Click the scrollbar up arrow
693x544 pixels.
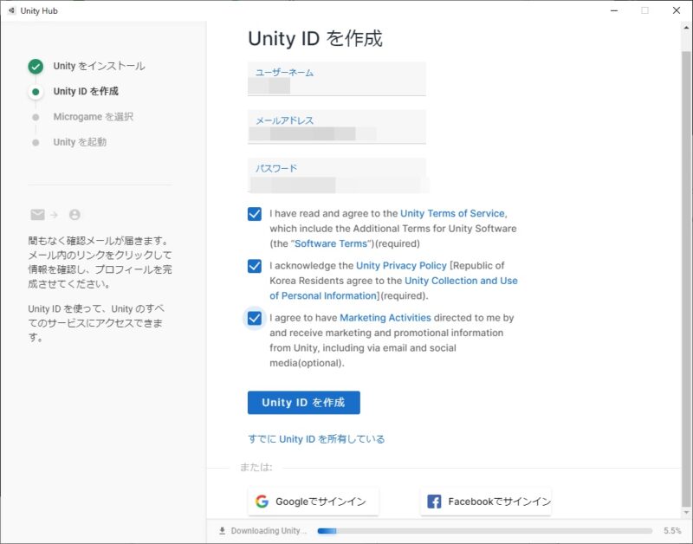(686, 28)
